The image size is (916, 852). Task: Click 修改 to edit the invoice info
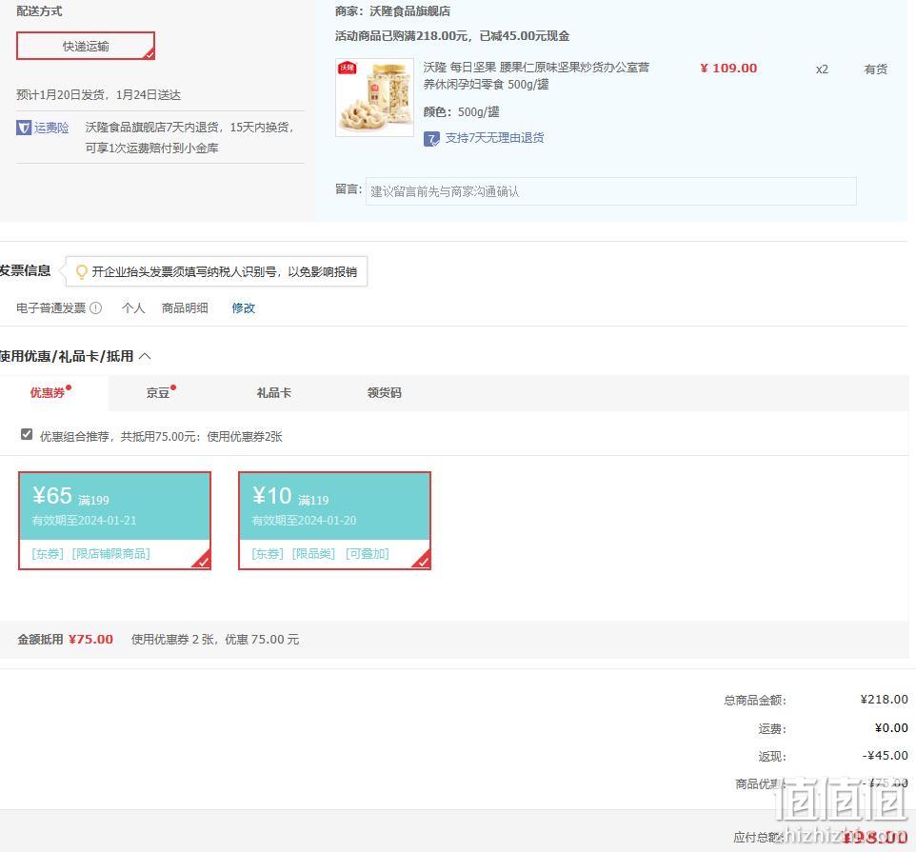[244, 307]
